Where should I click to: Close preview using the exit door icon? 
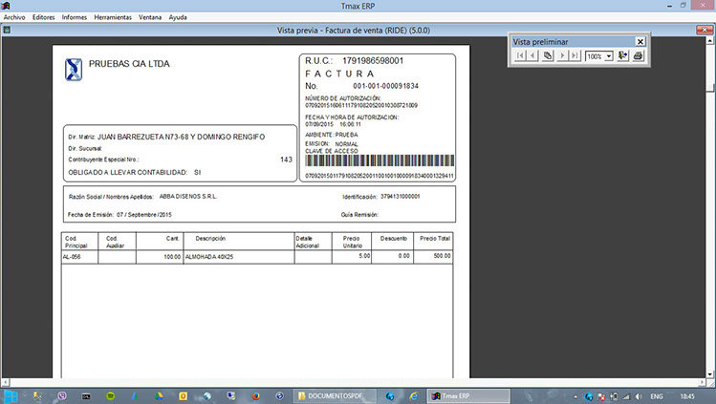pos(623,56)
